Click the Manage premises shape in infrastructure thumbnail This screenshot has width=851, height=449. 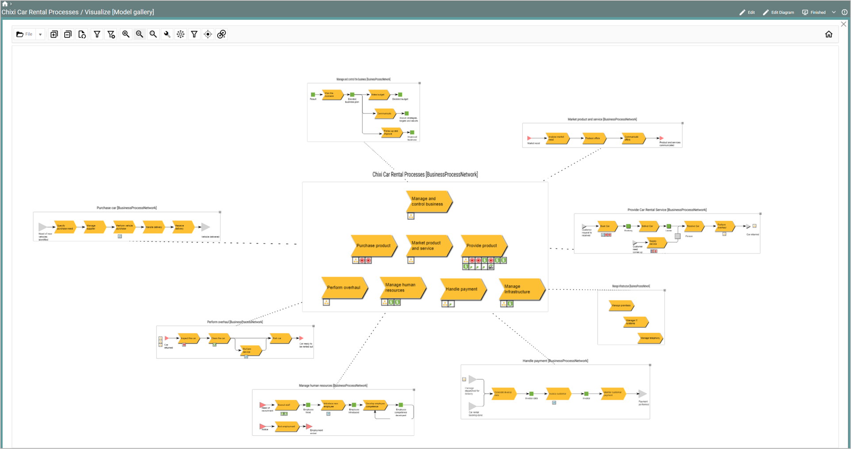coord(621,305)
